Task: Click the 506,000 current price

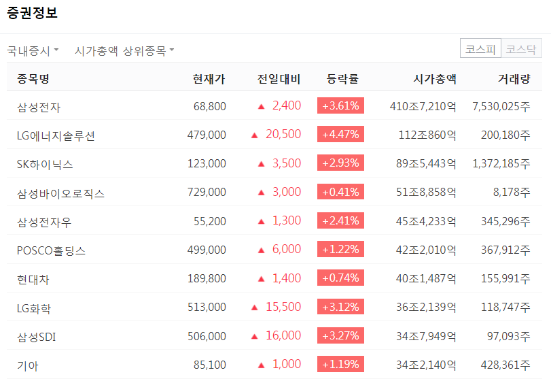Action: 207,336
